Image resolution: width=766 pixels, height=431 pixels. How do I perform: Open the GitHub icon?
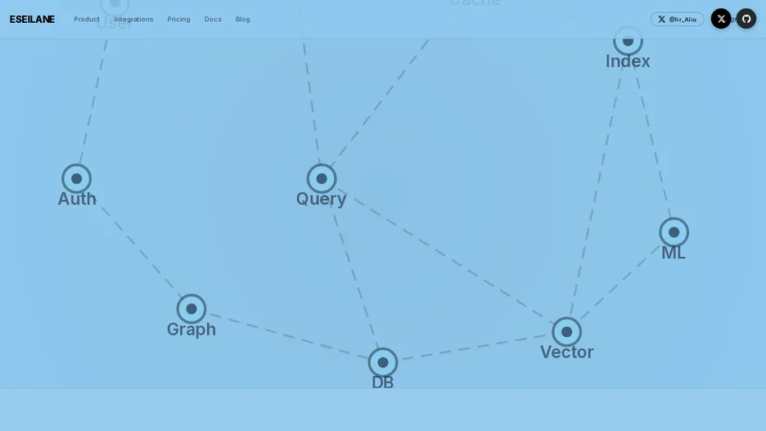(746, 19)
